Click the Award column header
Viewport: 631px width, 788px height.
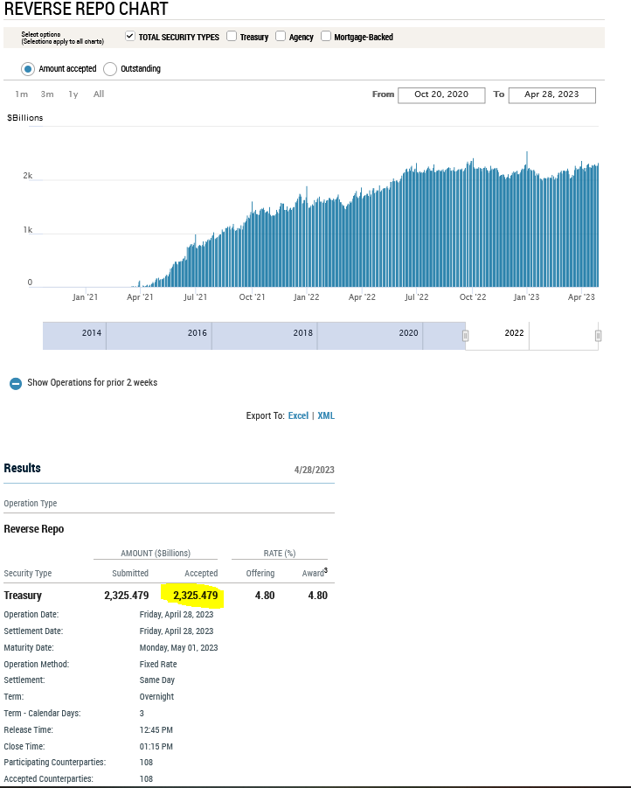(x=315, y=572)
